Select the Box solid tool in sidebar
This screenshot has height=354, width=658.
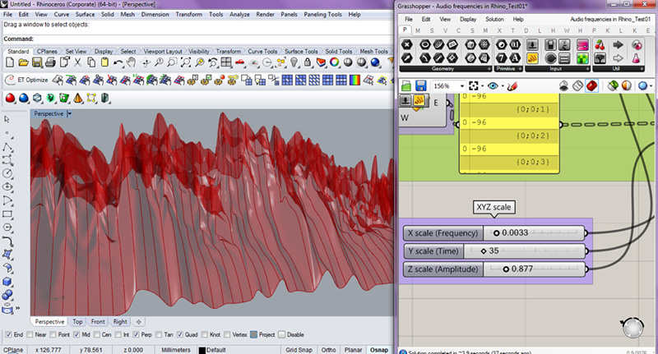(7, 282)
